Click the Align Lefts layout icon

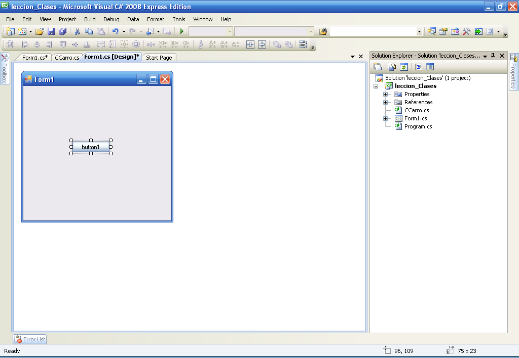(x=25, y=44)
